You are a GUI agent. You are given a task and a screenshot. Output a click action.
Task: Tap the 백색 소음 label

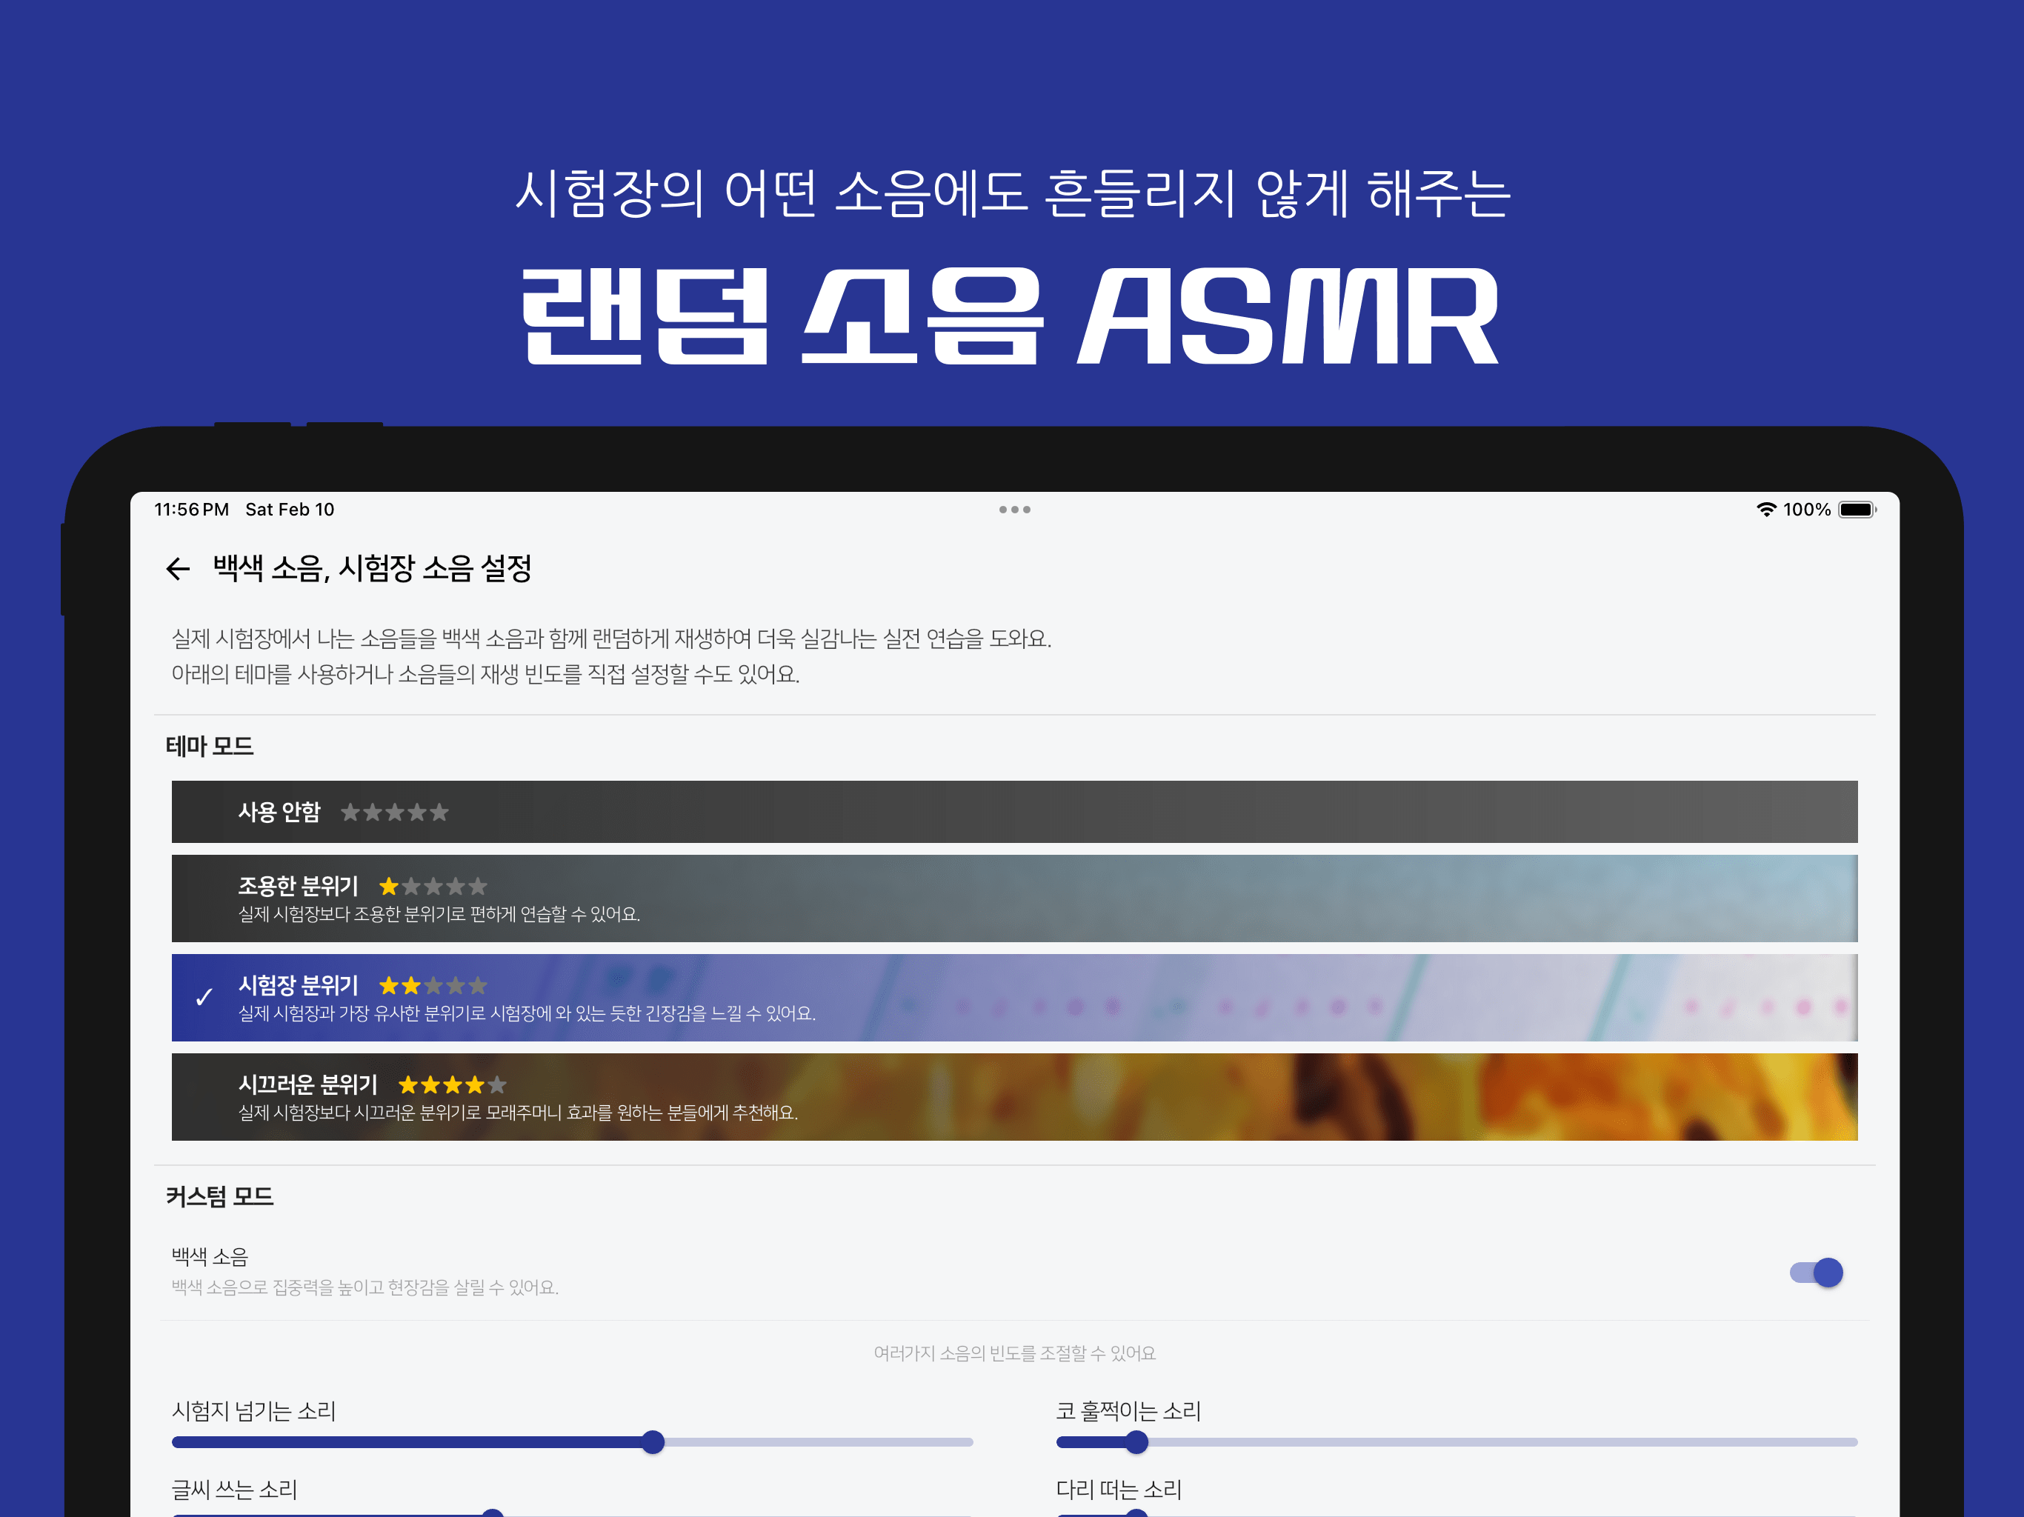pos(210,1257)
